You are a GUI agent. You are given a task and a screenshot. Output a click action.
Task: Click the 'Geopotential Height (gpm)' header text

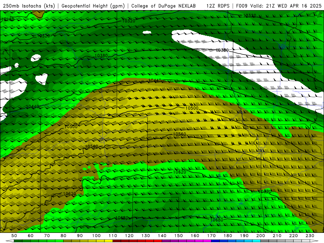pyautogui.click(x=93, y=6)
